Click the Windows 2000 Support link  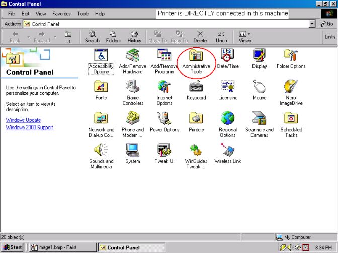29,128
